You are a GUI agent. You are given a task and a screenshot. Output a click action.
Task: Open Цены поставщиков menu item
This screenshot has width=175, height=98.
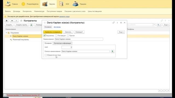click(x=95, y=11)
